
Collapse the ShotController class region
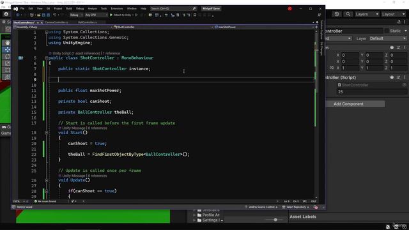click(46, 58)
